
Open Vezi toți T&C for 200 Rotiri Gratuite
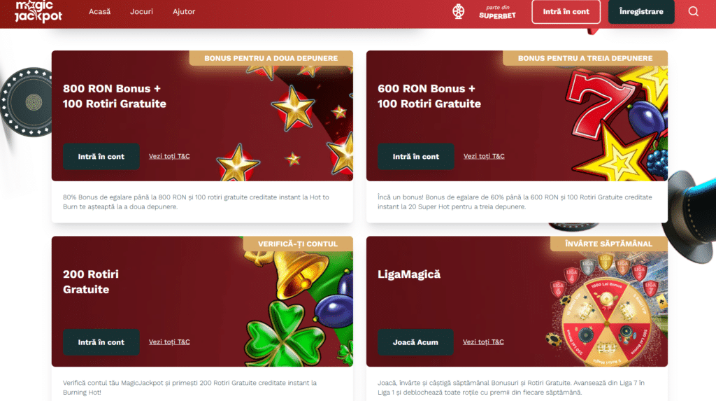tap(169, 342)
